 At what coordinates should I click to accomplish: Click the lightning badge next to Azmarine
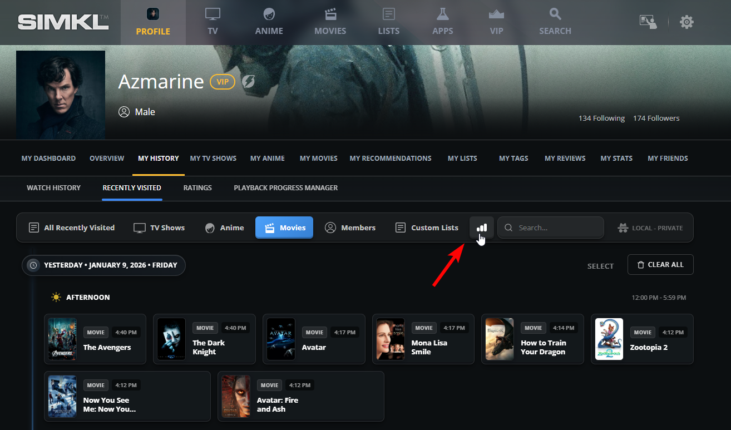[248, 82]
